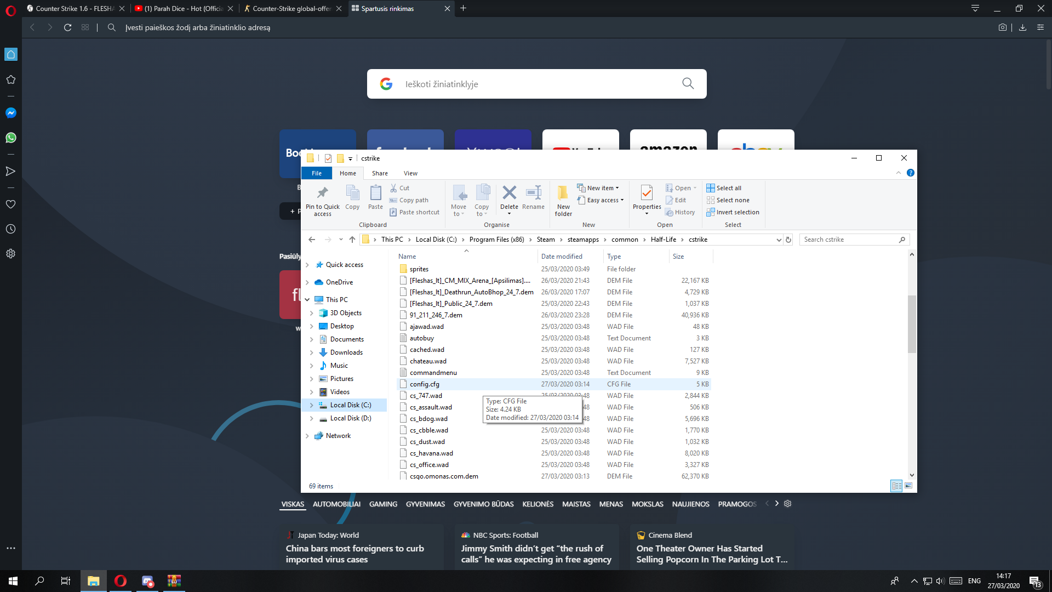Switch to large icons view layout
Image resolution: width=1052 pixels, height=592 pixels.
(908, 486)
